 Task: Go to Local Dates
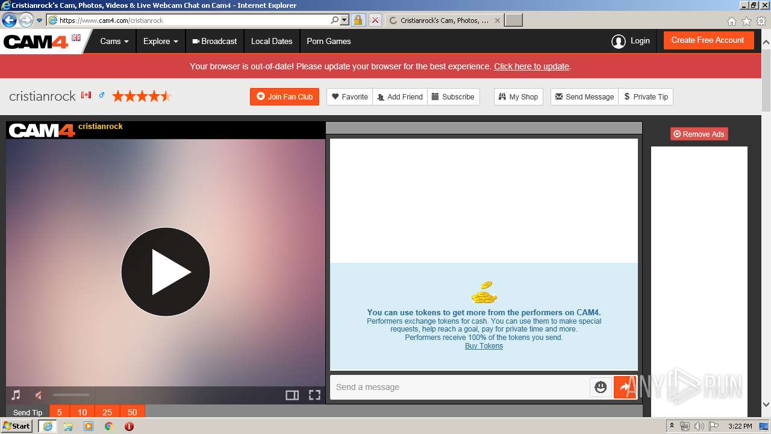(272, 41)
